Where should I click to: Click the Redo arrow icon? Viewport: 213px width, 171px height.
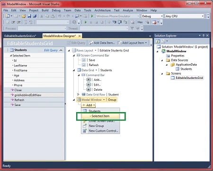[x=68, y=16]
